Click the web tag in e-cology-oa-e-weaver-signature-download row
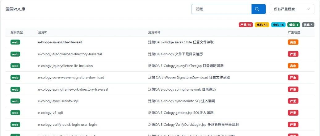320x136 pixels. (15, 78)
